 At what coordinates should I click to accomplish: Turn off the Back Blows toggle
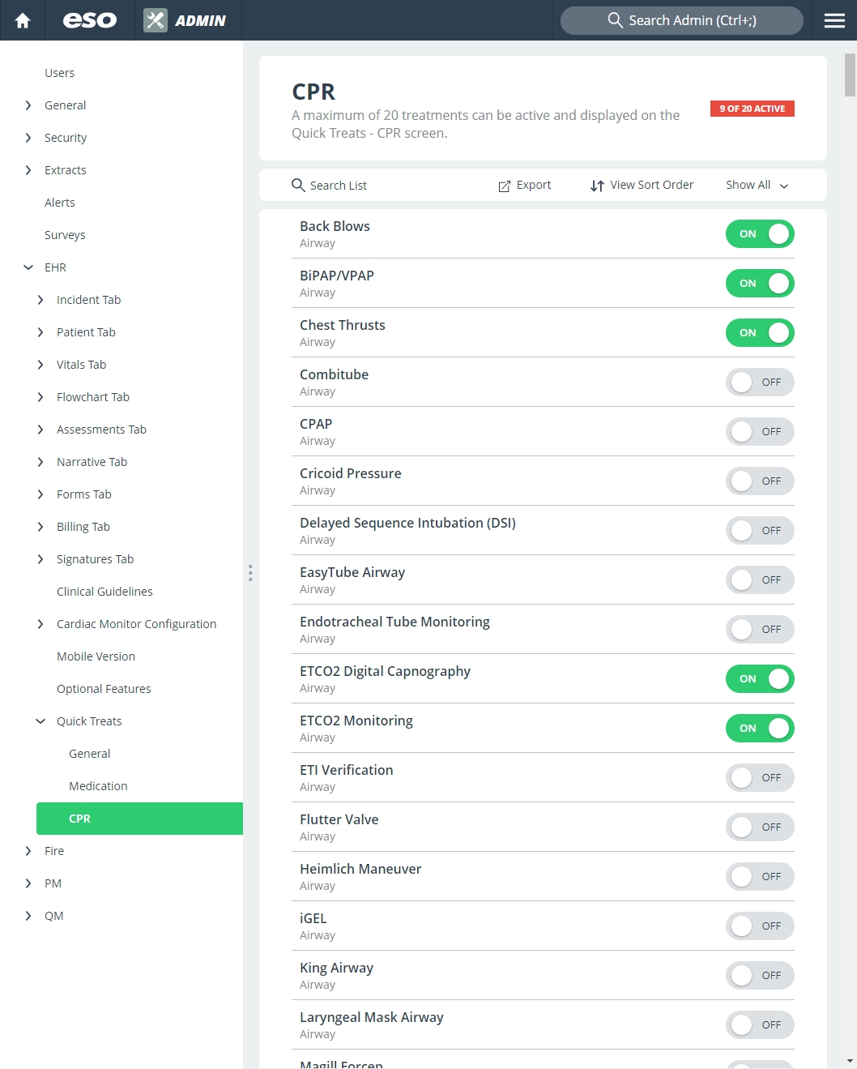coord(760,234)
